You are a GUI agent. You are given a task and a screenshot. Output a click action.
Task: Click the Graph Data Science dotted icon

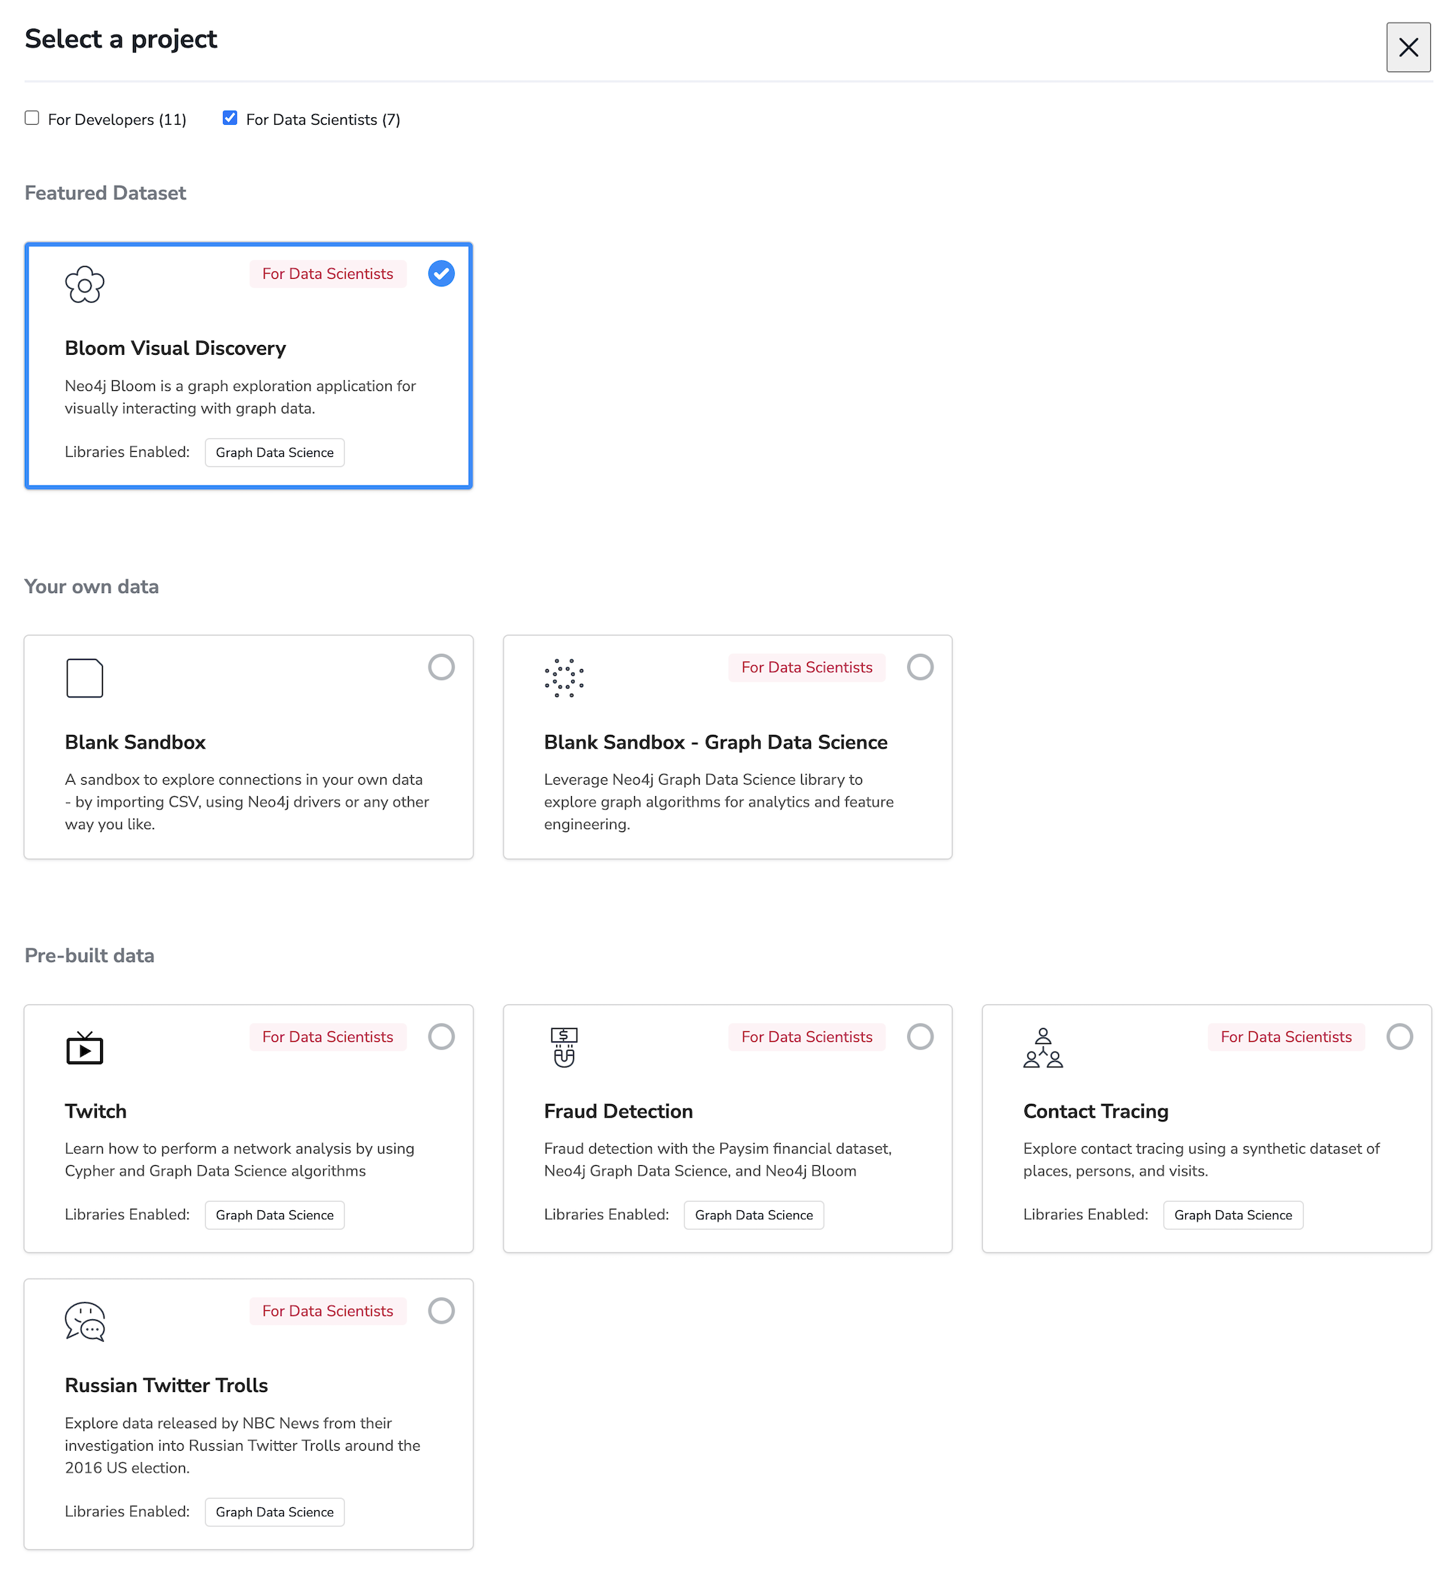tap(564, 678)
